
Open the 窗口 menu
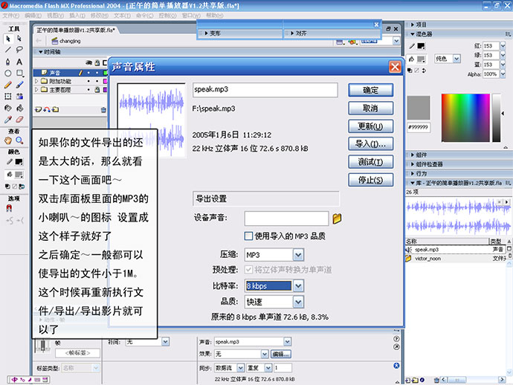(x=191, y=16)
